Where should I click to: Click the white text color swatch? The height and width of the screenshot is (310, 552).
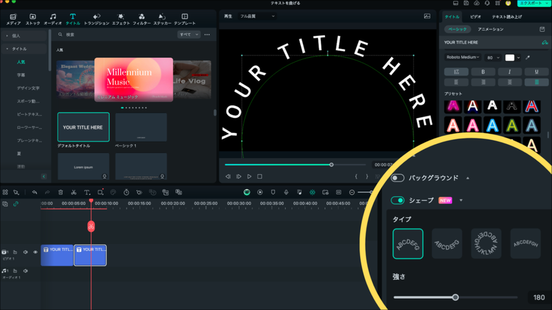click(x=510, y=58)
